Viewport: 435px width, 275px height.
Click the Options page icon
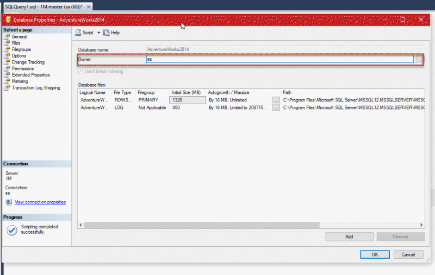[x=7, y=56]
